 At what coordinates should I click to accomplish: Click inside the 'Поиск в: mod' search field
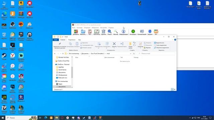pos(156,54)
